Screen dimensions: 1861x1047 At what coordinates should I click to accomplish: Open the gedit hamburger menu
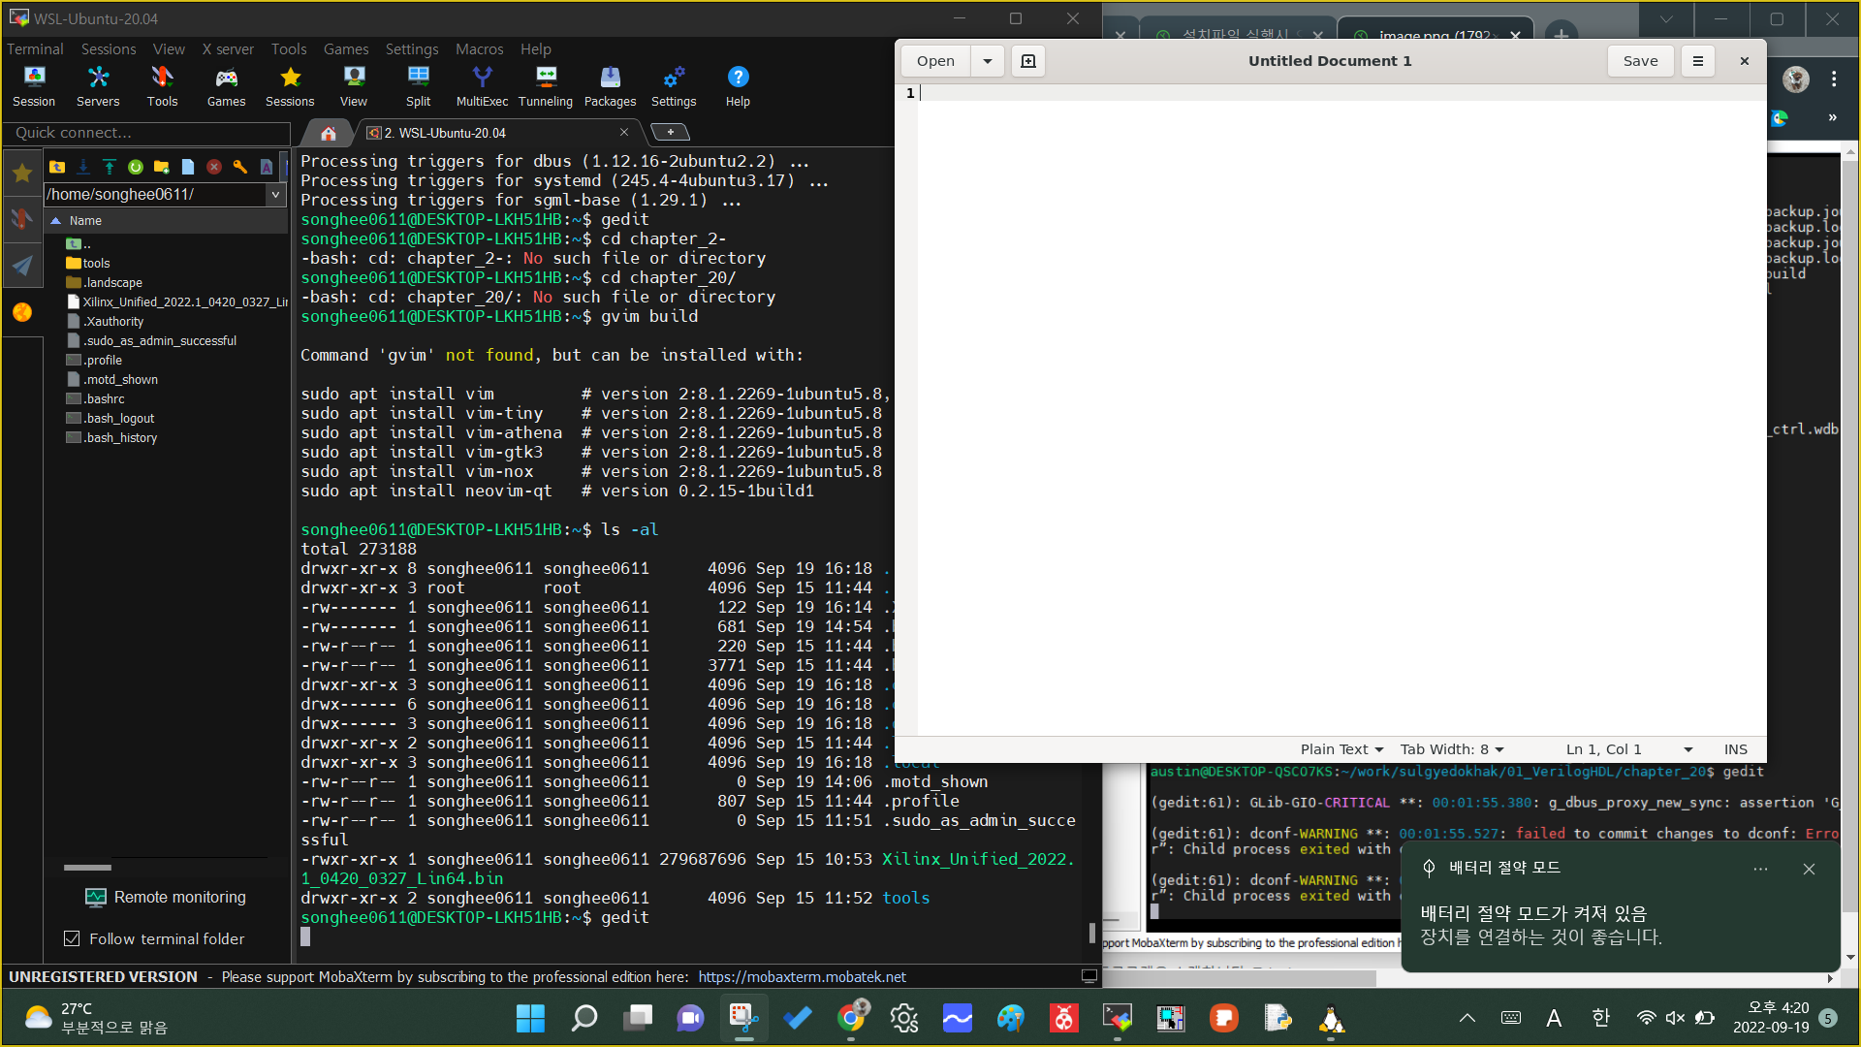coord(1697,61)
